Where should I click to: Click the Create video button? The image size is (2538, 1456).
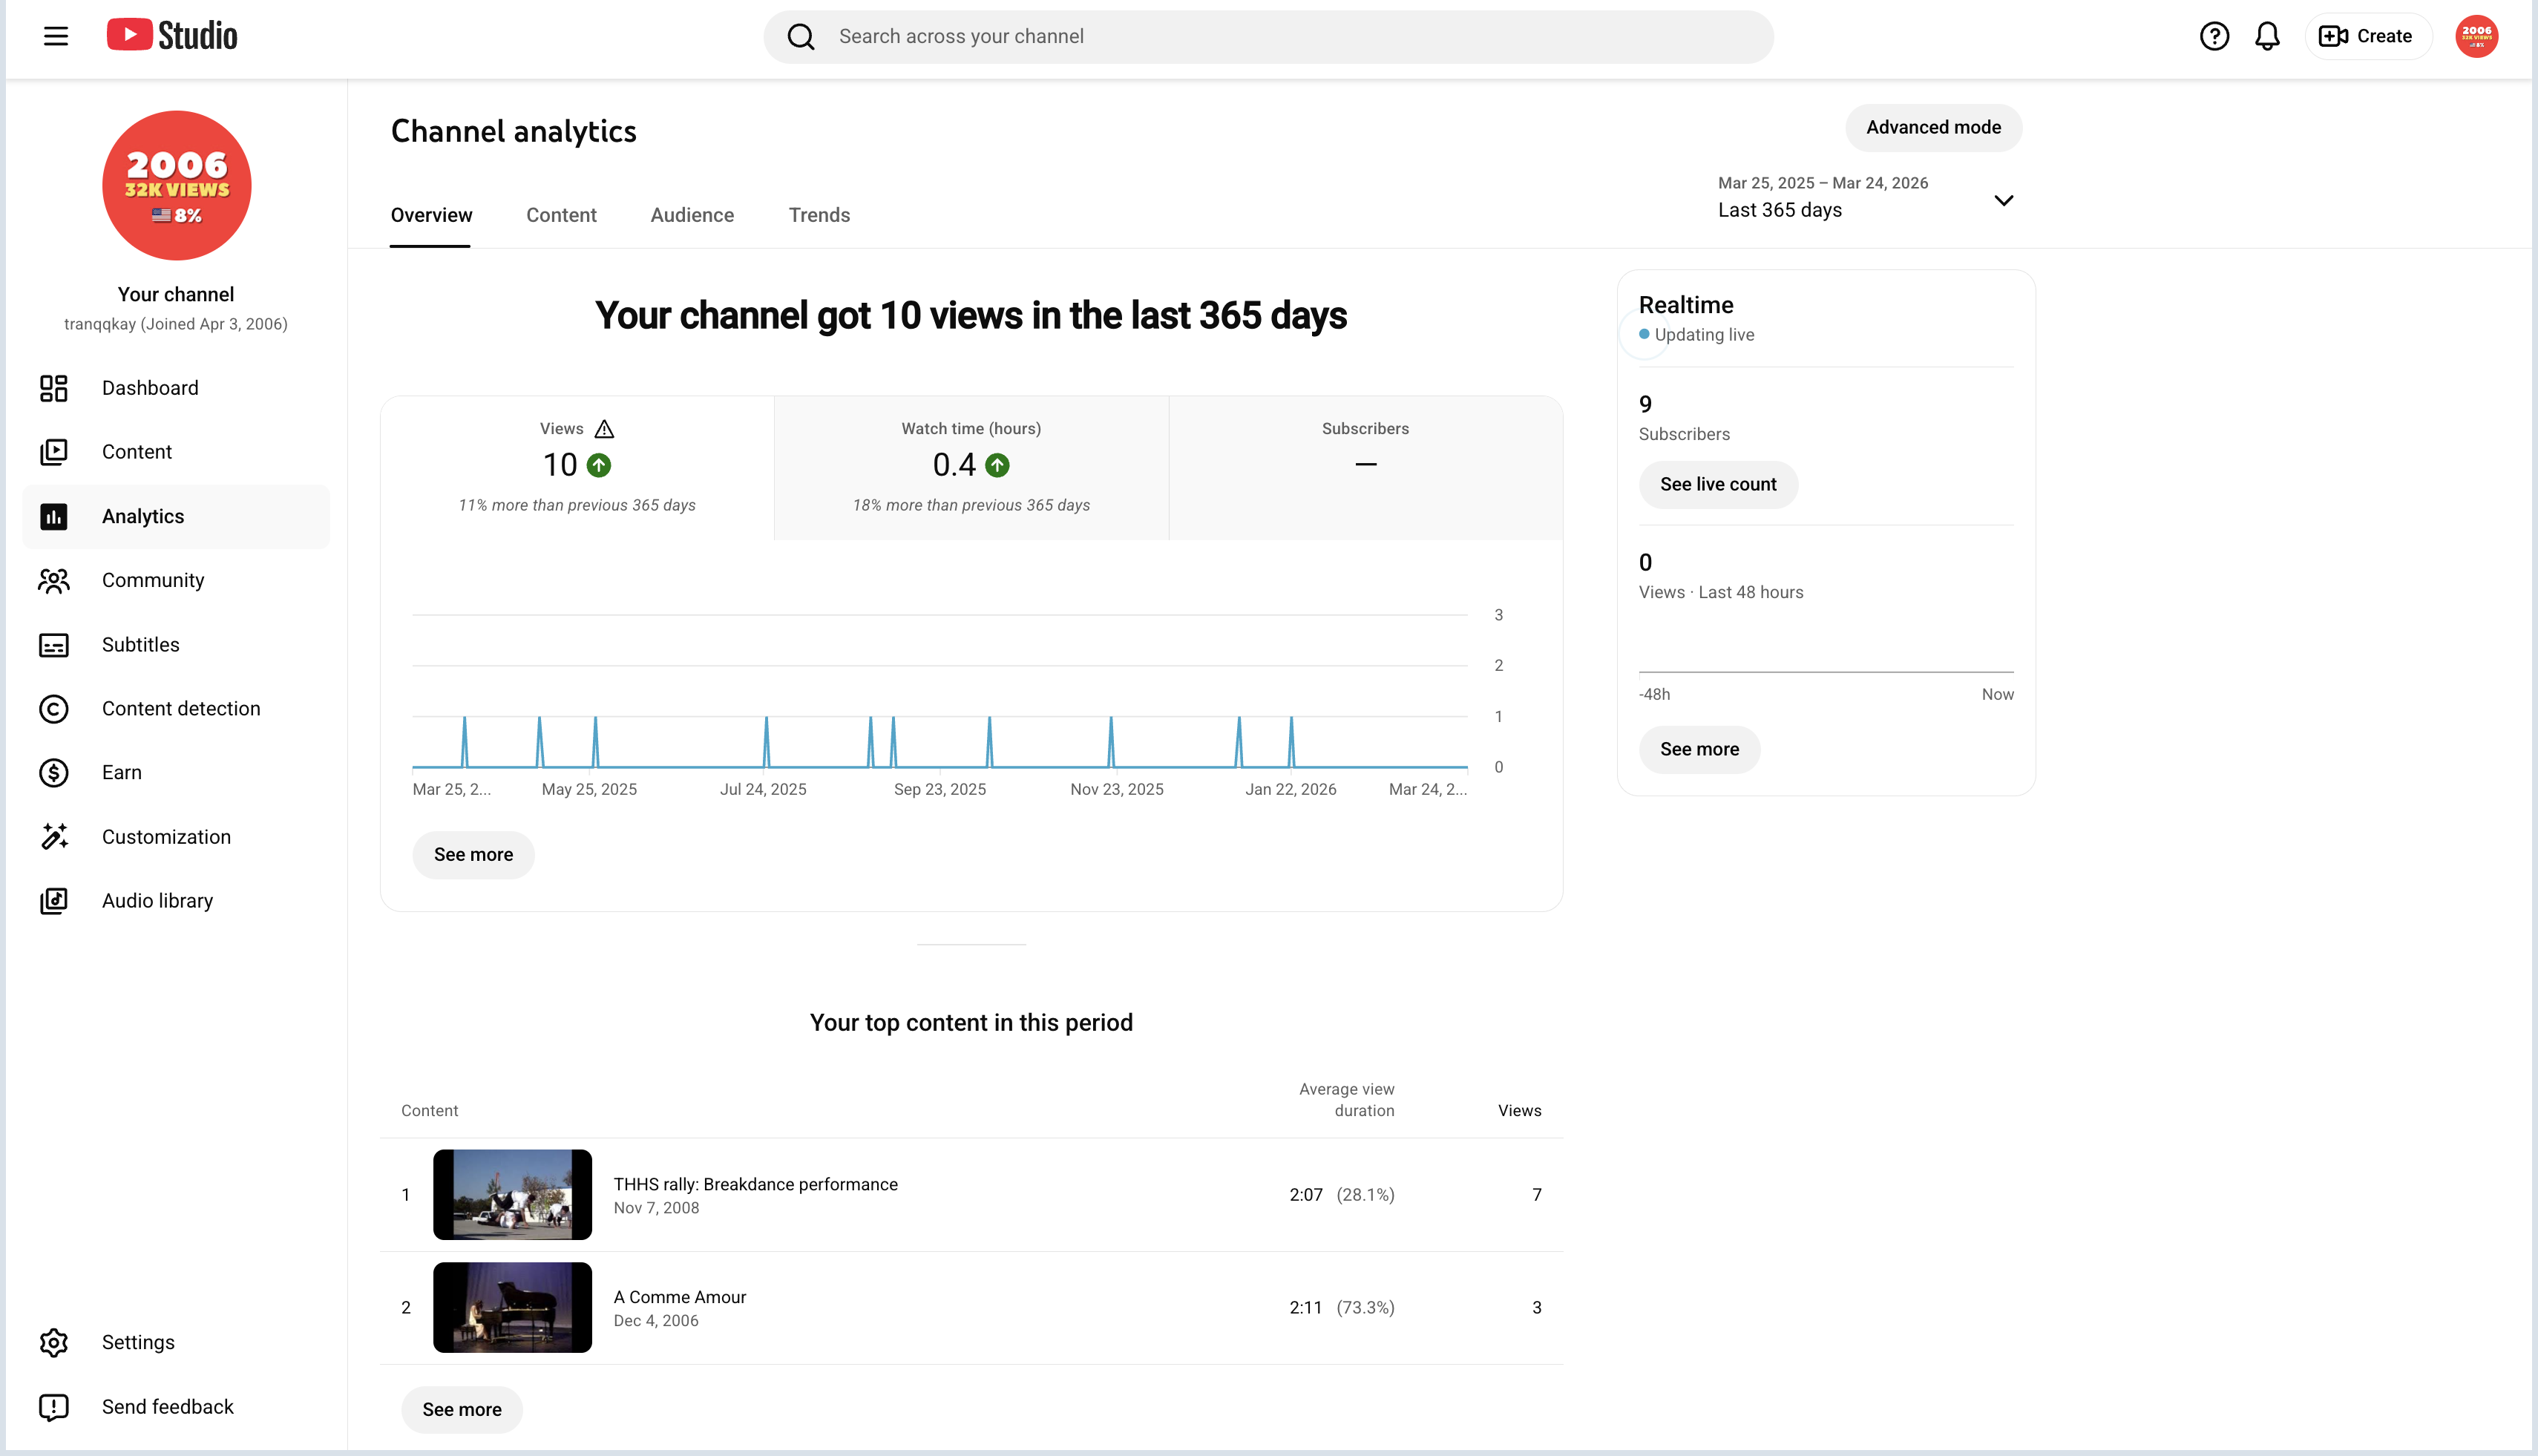(x=2367, y=36)
